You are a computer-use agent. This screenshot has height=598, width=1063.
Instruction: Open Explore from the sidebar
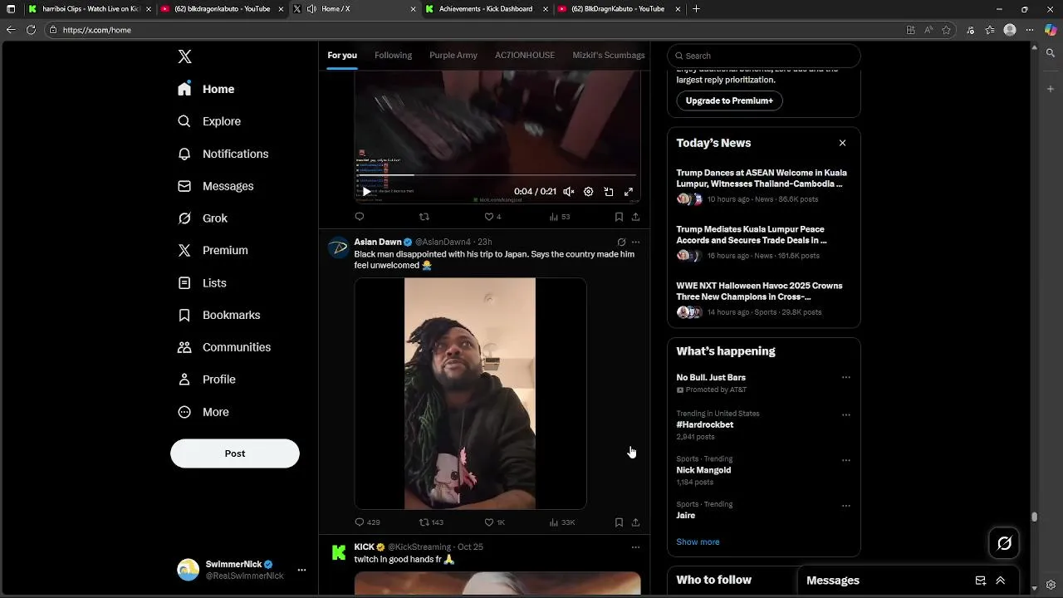(209, 121)
